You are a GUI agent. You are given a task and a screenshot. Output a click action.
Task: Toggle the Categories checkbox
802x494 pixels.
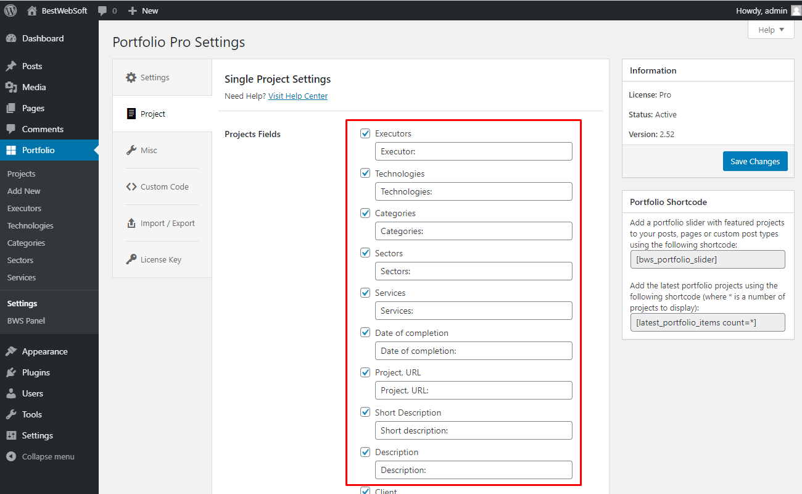(x=365, y=213)
